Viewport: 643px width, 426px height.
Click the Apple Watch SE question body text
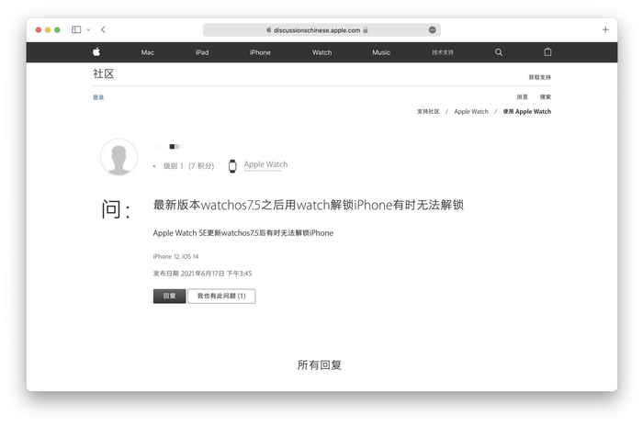coord(243,233)
